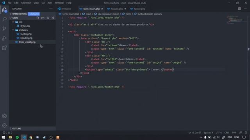
Task: Close the form_insert.php tab
Action: (102, 9)
